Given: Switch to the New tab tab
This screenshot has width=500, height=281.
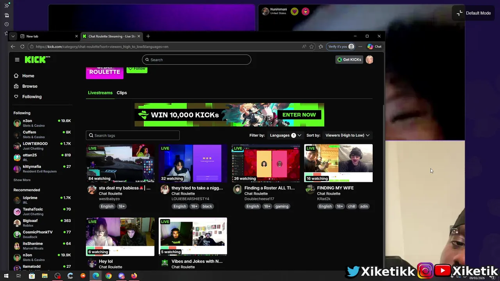Looking at the screenshot, I should pyautogui.click(x=48, y=36).
